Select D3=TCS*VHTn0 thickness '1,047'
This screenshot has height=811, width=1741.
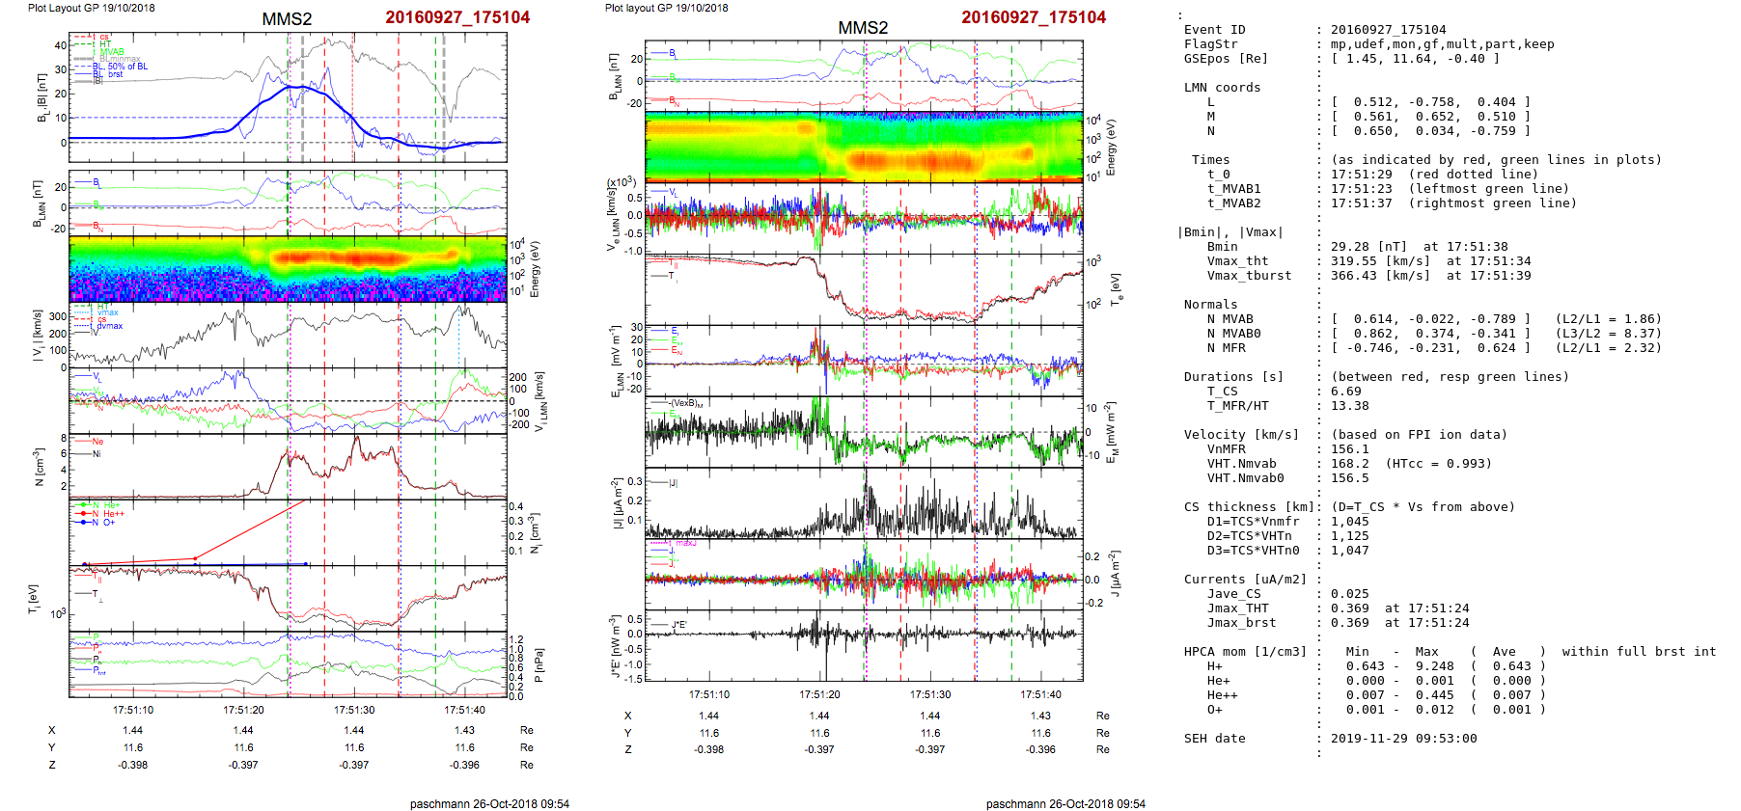[1349, 551]
